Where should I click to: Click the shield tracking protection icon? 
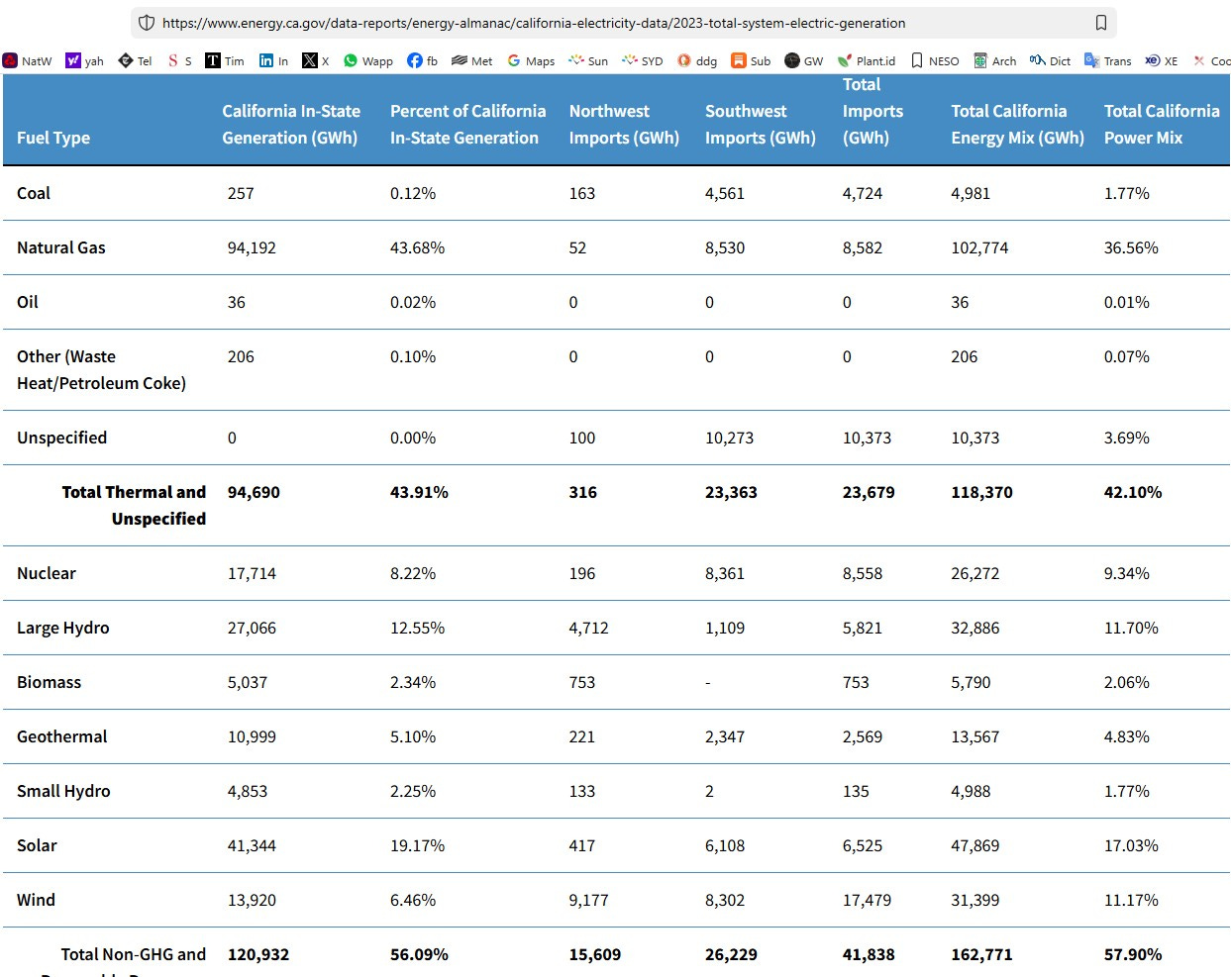click(x=147, y=23)
